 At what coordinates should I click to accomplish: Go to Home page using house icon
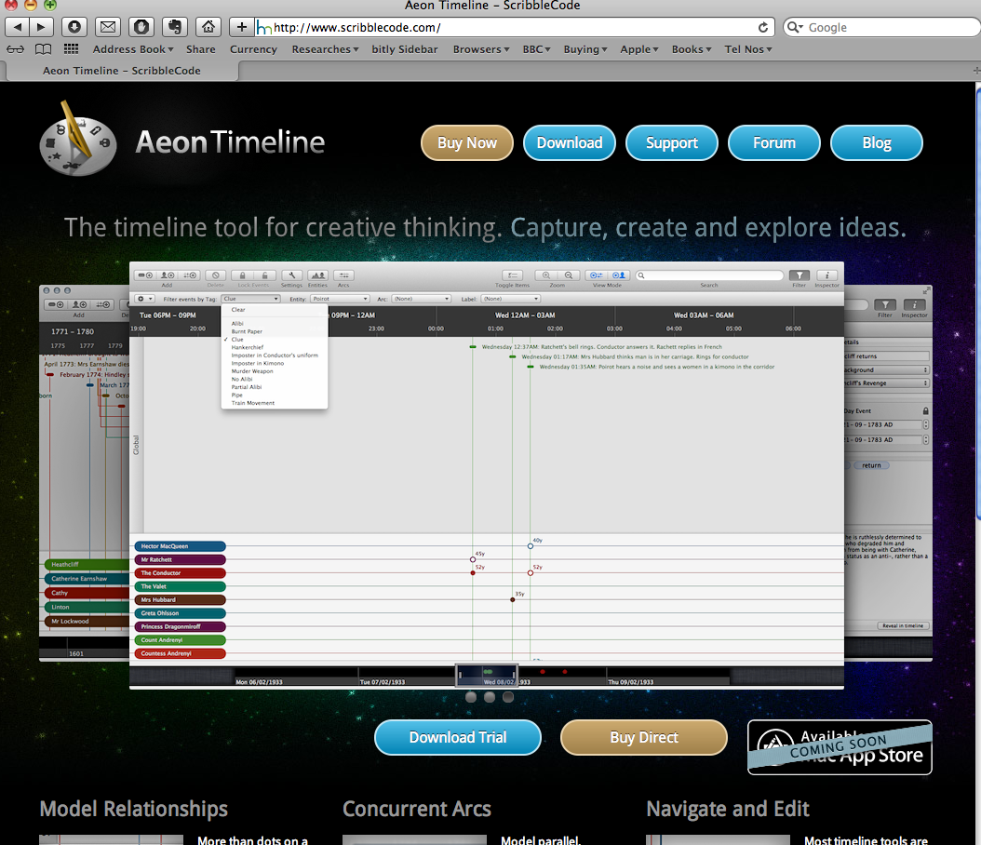click(x=208, y=27)
